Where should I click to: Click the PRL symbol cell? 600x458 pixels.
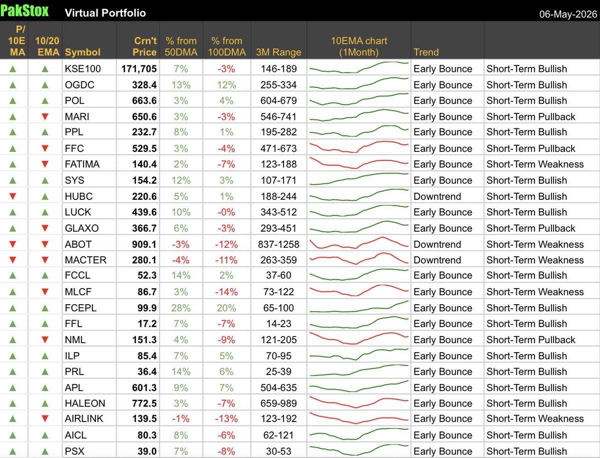pos(74,372)
